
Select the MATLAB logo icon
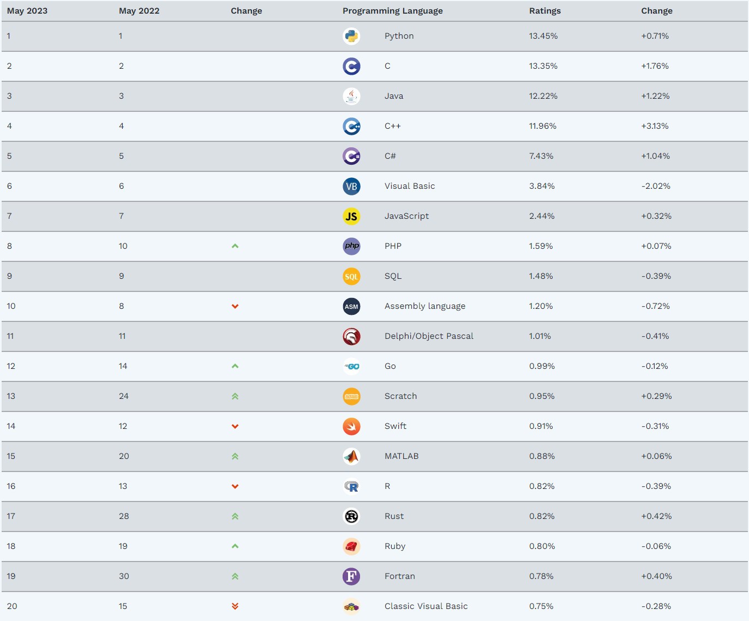351,456
